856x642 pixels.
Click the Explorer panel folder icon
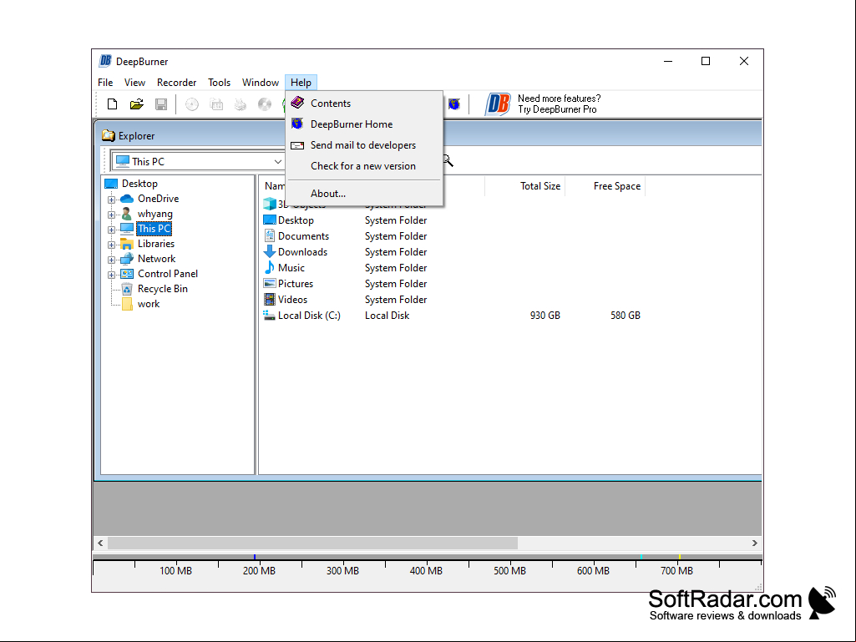(x=108, y=135)
